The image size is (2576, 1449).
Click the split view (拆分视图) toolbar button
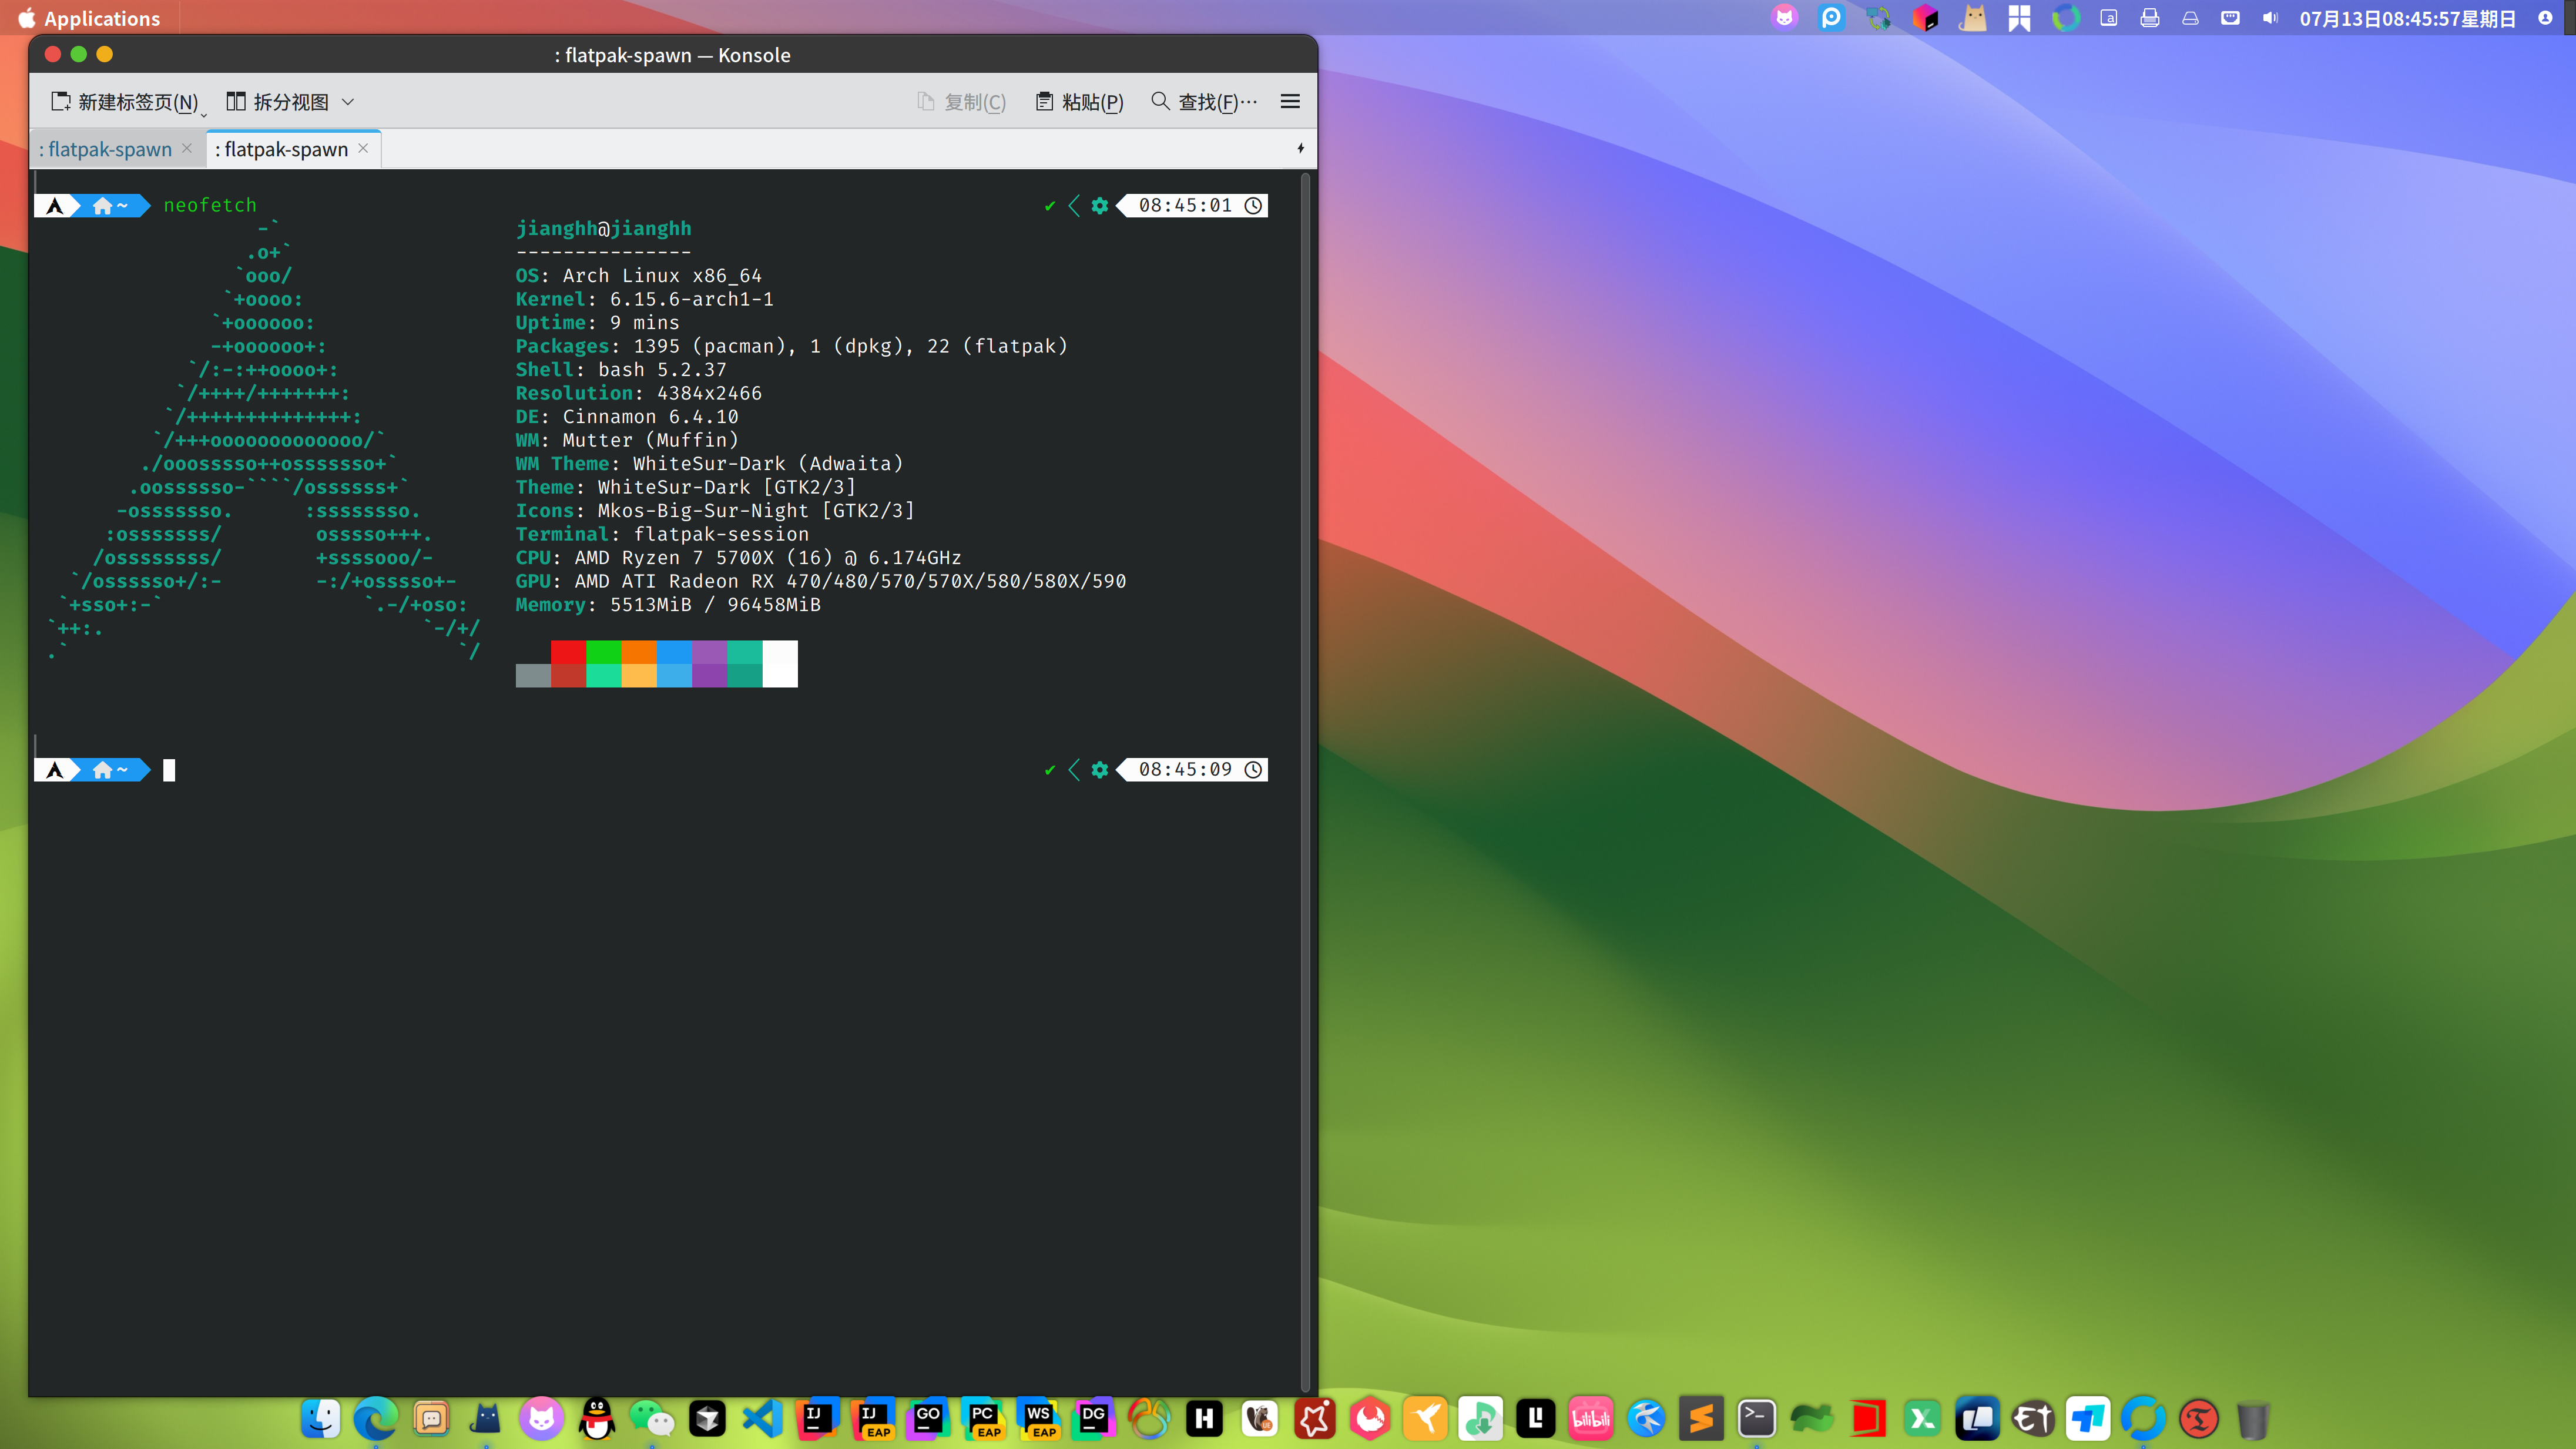coord(278,102)
